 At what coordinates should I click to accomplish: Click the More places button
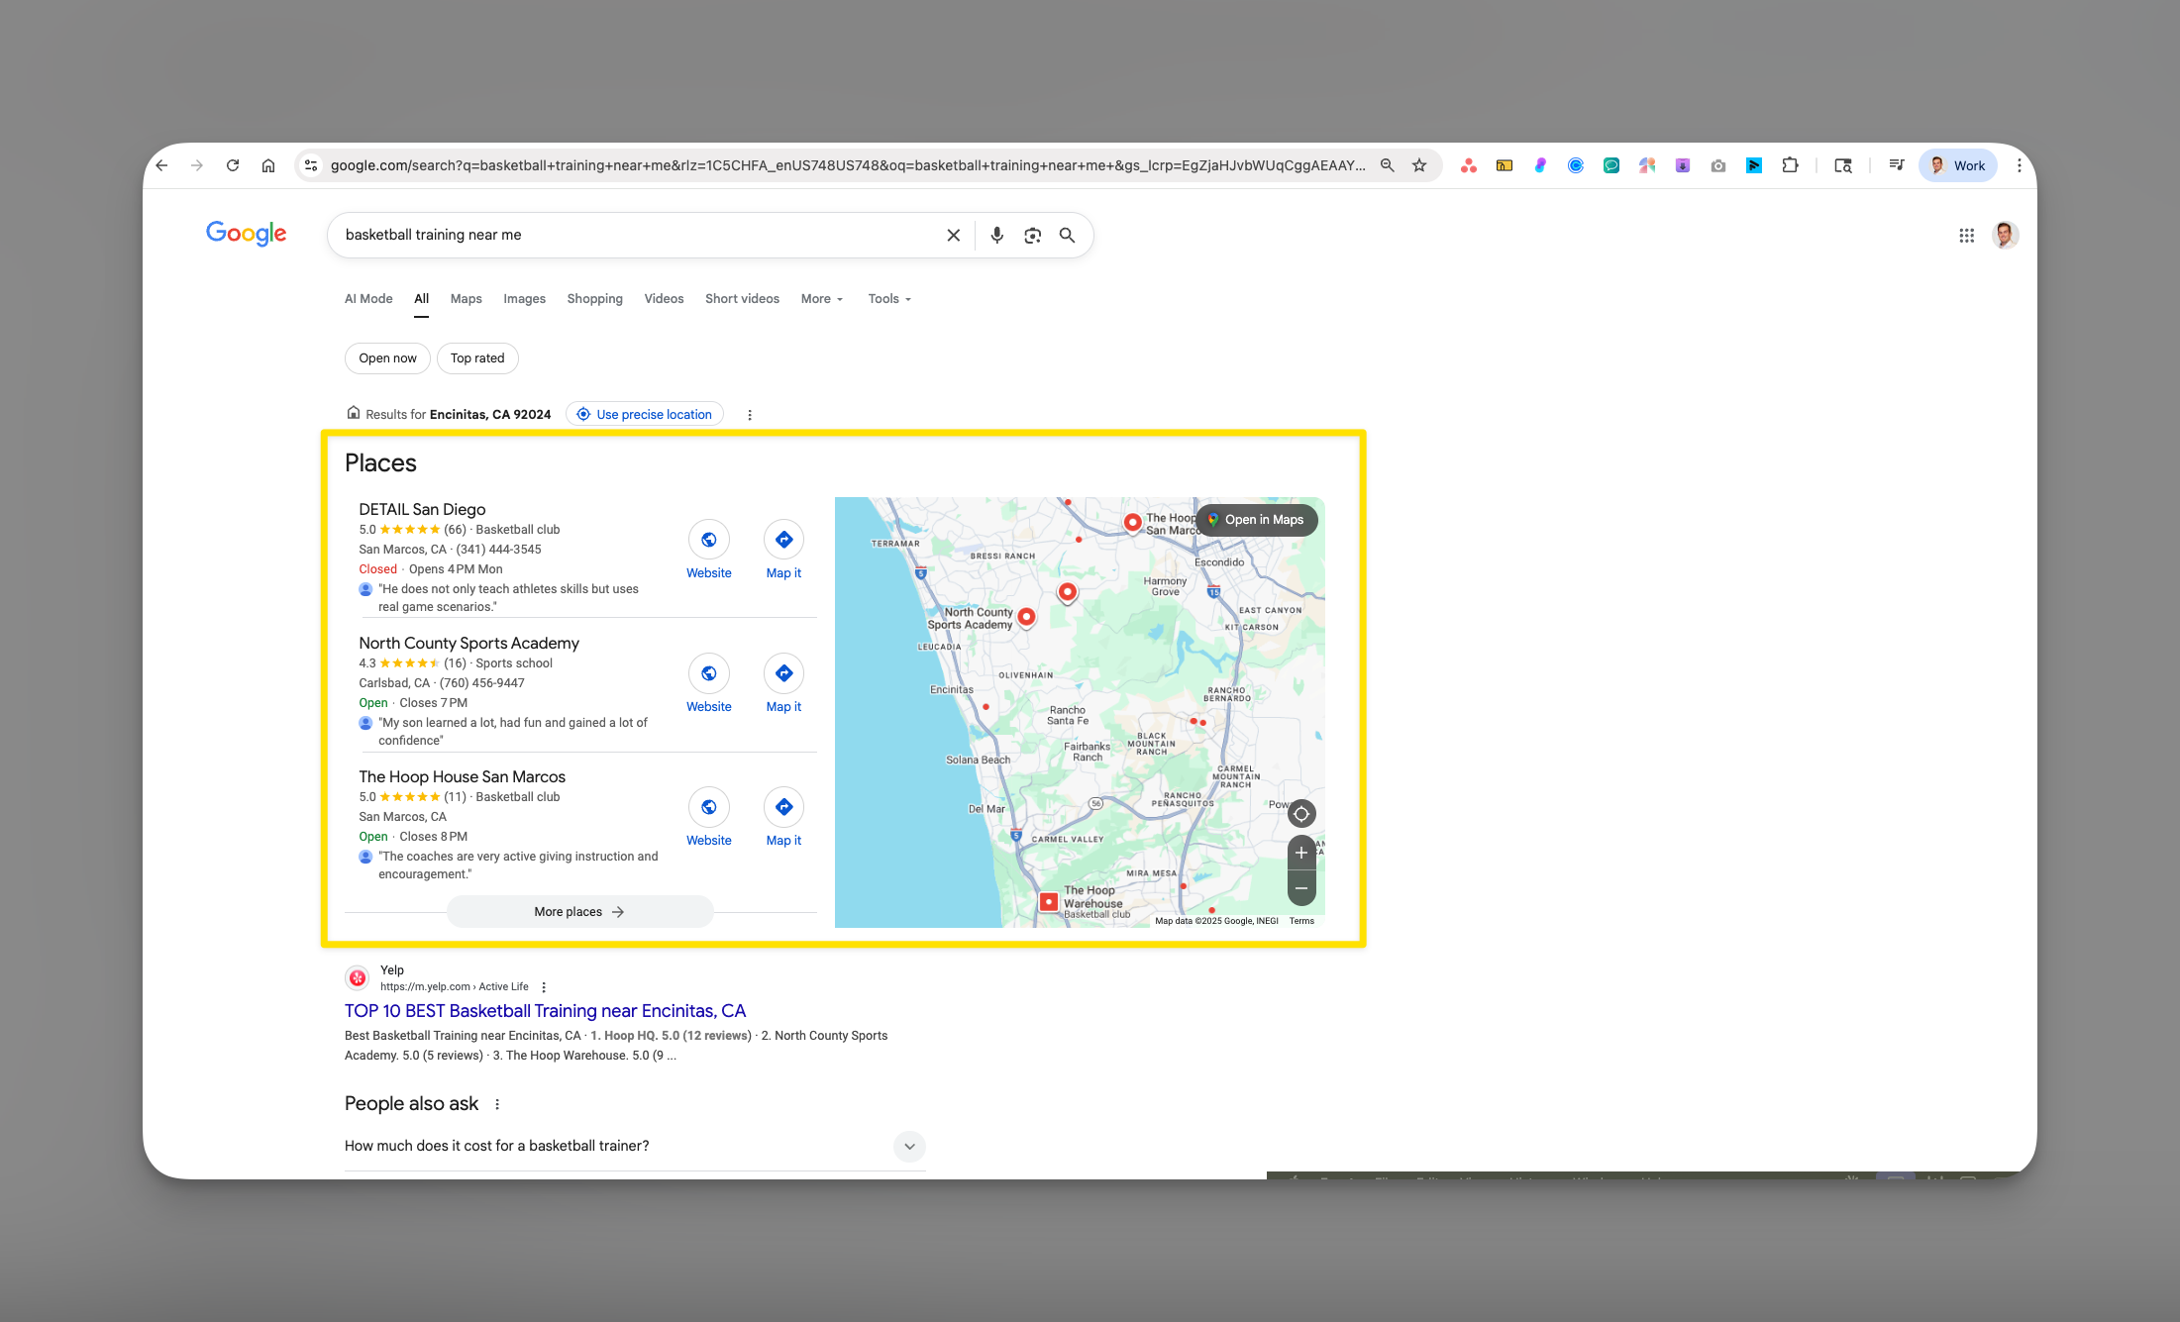tap(579, 911)
